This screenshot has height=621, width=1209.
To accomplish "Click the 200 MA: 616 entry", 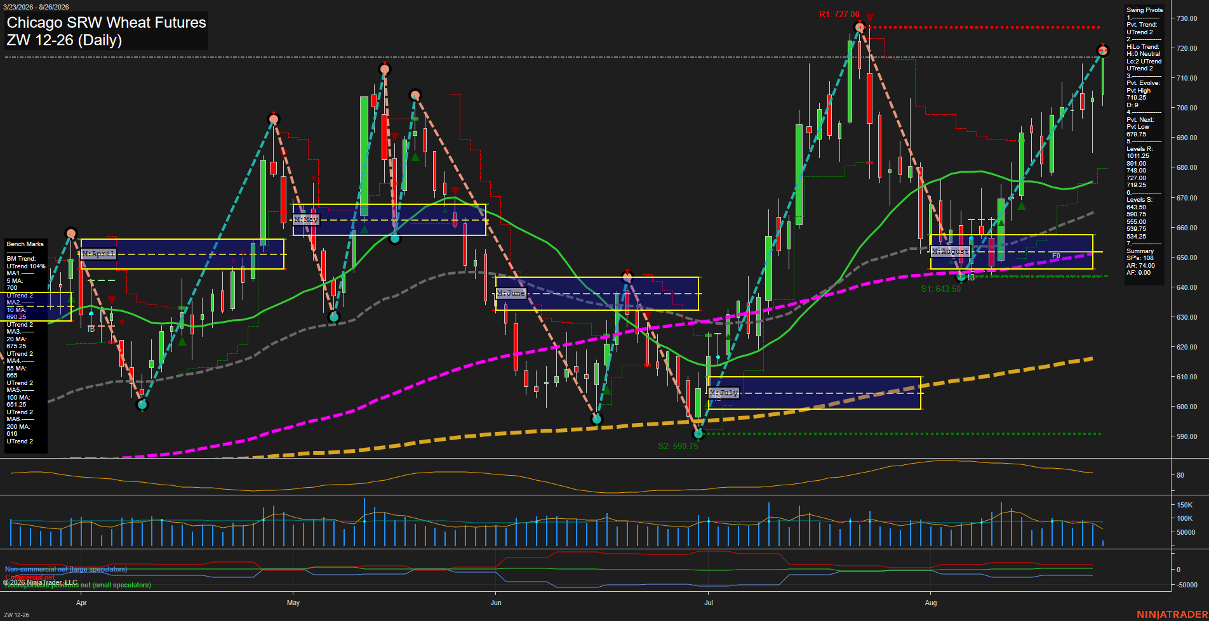I will tap(17, 430).
